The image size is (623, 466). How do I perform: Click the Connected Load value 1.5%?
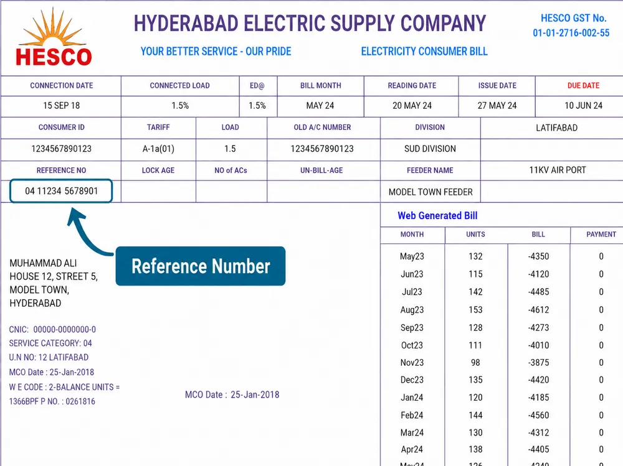click(180, 106)
